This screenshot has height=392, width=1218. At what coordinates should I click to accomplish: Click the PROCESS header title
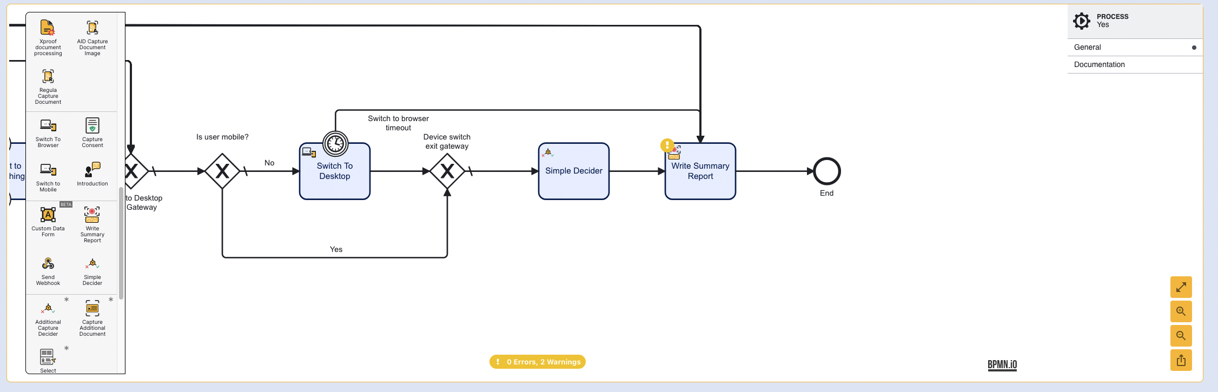(1113, 17)
